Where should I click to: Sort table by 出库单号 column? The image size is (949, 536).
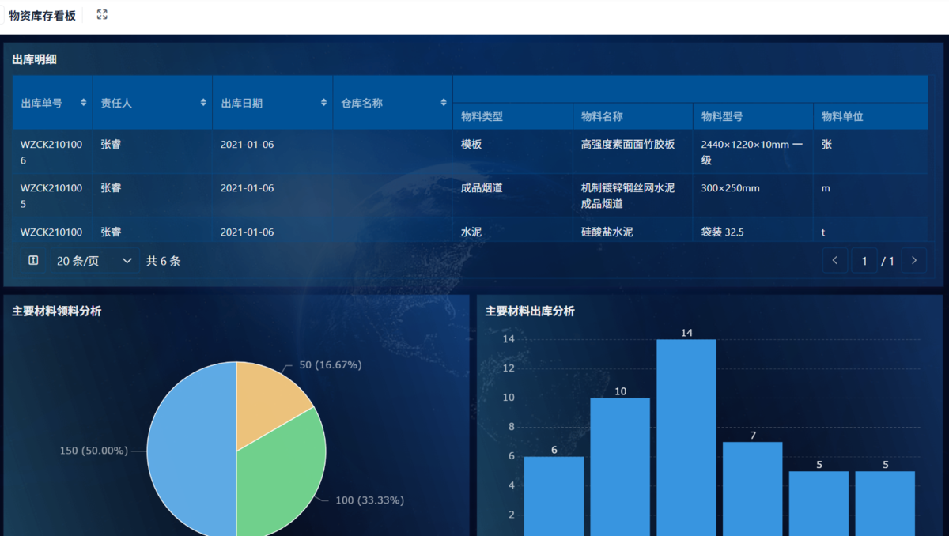coord(82,103)
